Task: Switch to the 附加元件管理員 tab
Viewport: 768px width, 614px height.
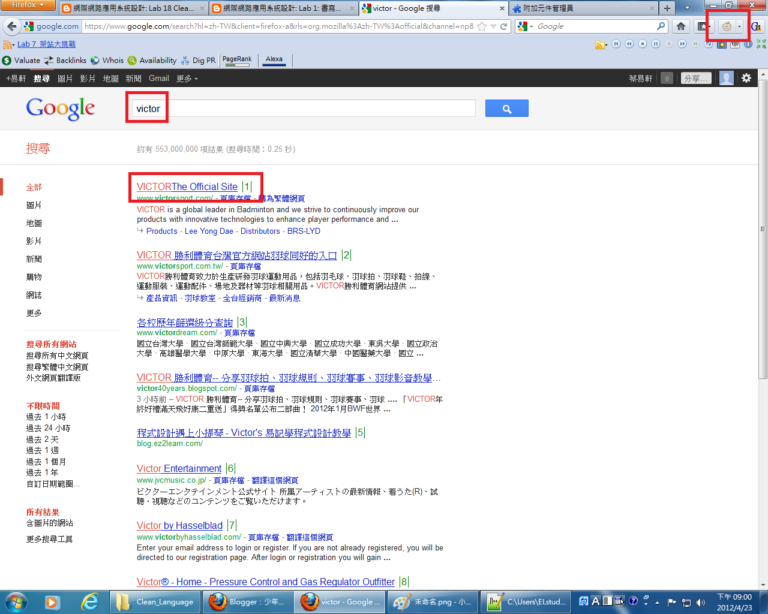Action: pyautogui.click(x=584, y=8)
